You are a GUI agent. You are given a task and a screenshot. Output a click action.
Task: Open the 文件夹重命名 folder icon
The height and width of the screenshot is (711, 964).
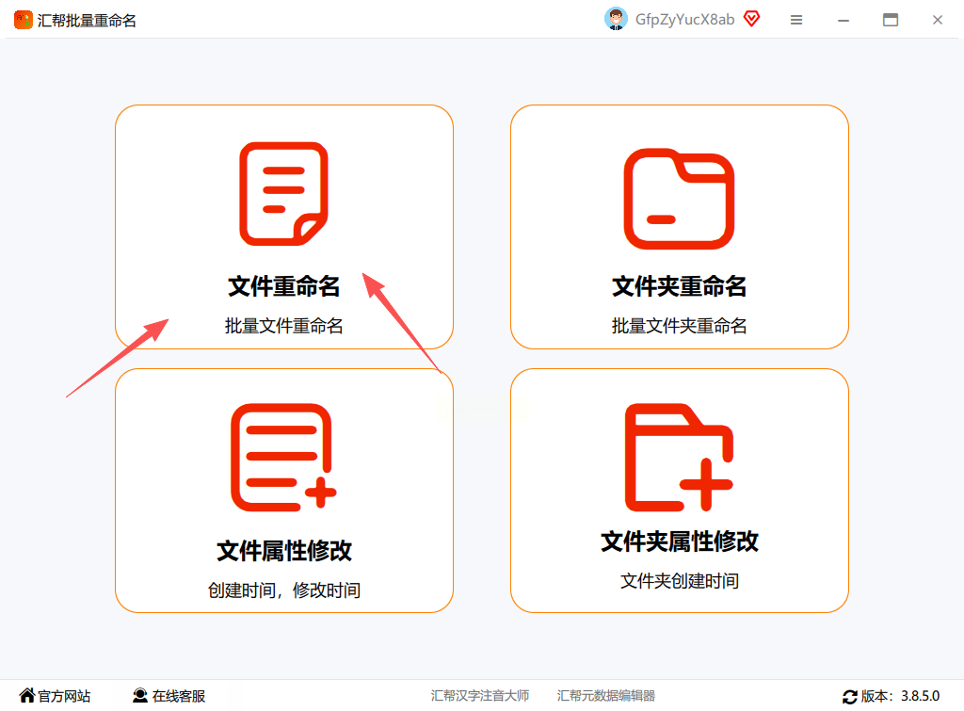(x=679, y=199)
